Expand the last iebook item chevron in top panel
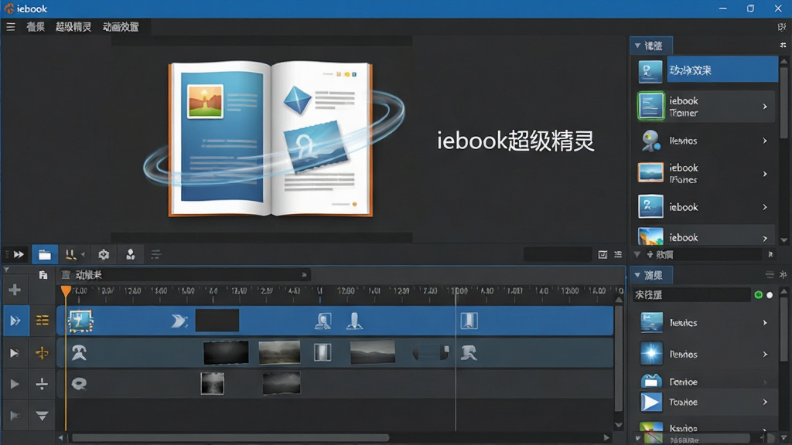 [765, 238]
